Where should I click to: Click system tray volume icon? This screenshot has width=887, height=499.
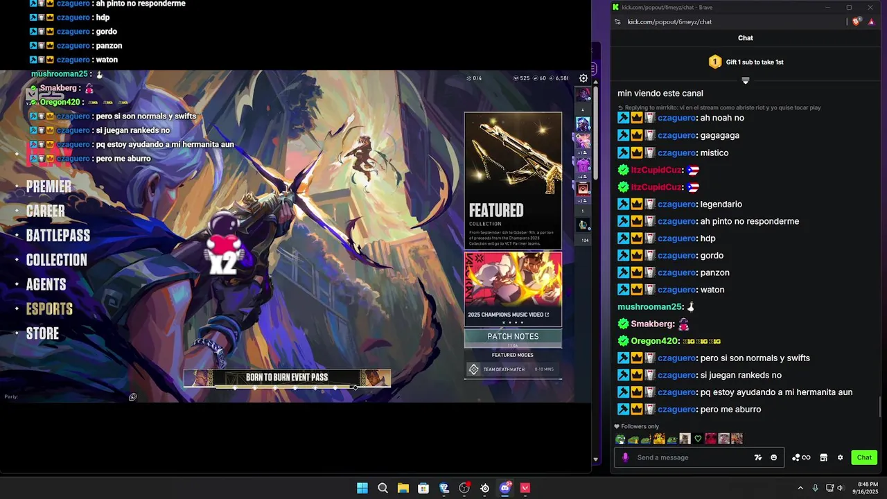coord(840,488)
